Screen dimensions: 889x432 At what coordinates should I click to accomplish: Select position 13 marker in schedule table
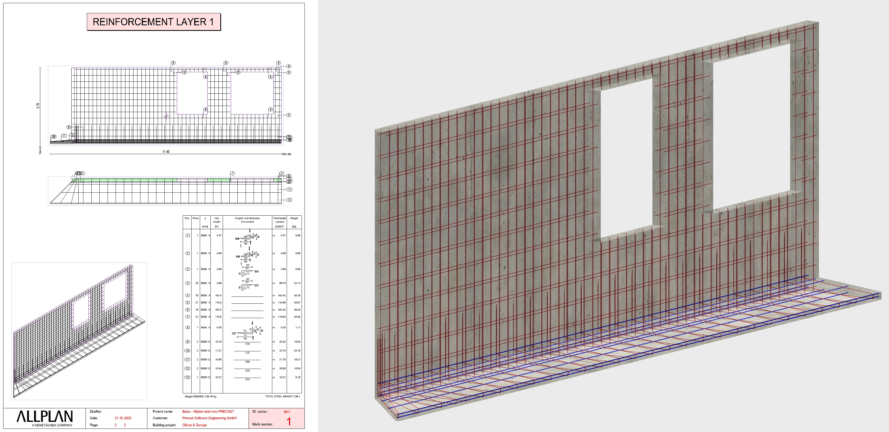point(187,377)
